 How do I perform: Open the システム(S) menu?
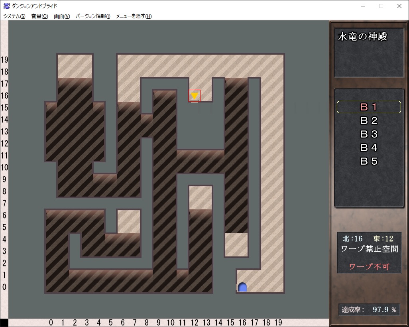pos(14,16)
